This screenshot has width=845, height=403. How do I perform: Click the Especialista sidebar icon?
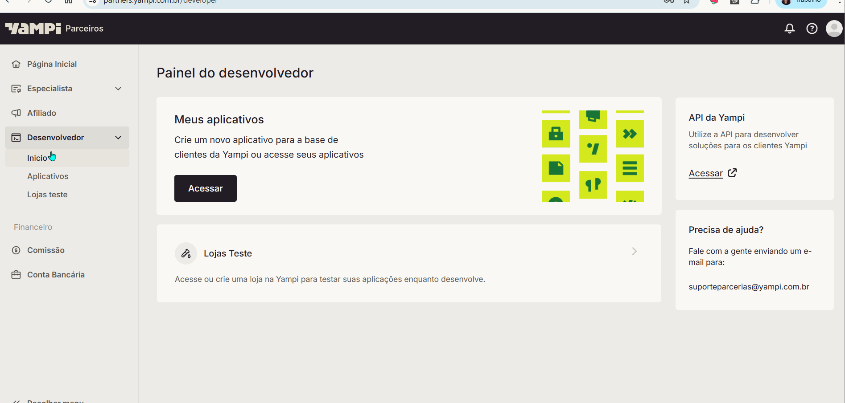click(x=16, y=89)
